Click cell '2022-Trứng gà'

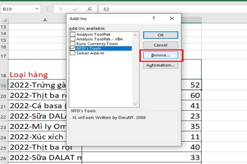[x=37, y=85]
